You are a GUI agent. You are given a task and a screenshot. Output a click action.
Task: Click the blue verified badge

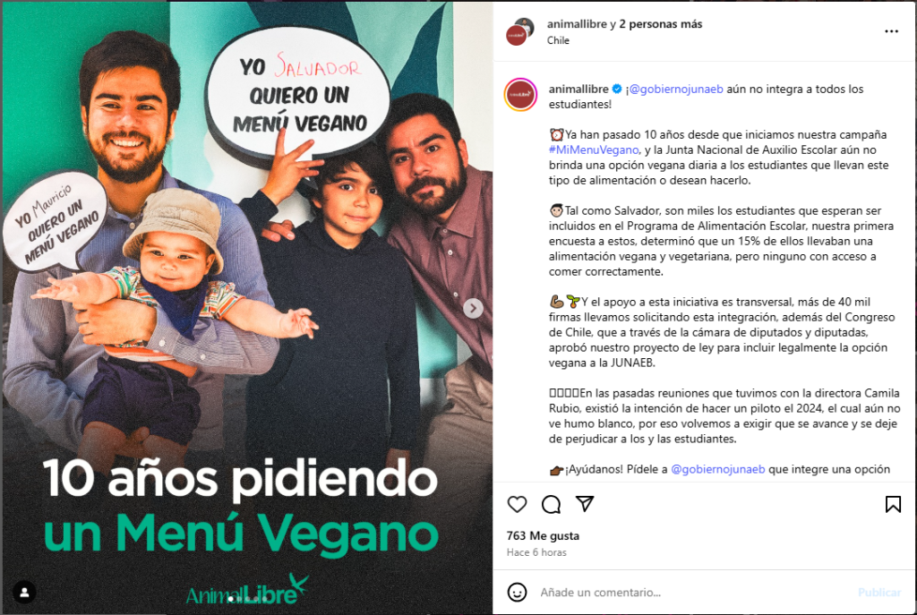pos(617,89)
